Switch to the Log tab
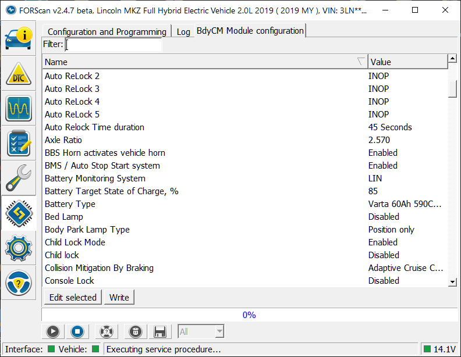This screenshot has height=357, width=461. pyautogui.click(x=183, y=31)
